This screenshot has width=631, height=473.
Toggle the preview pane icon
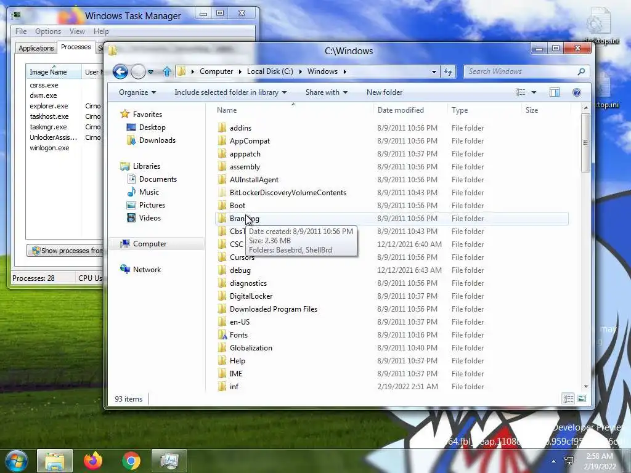click(x=555, y=92)
